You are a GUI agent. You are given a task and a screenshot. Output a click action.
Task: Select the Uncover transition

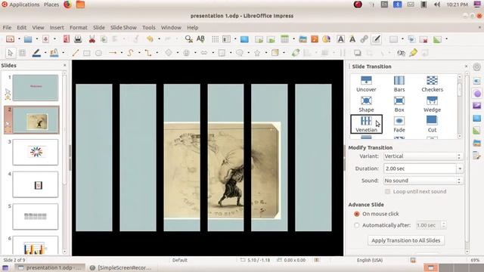tap(366, 84)
